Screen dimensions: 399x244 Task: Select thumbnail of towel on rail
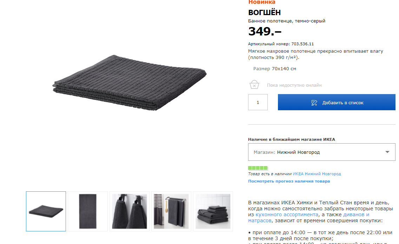coord(171,211)
